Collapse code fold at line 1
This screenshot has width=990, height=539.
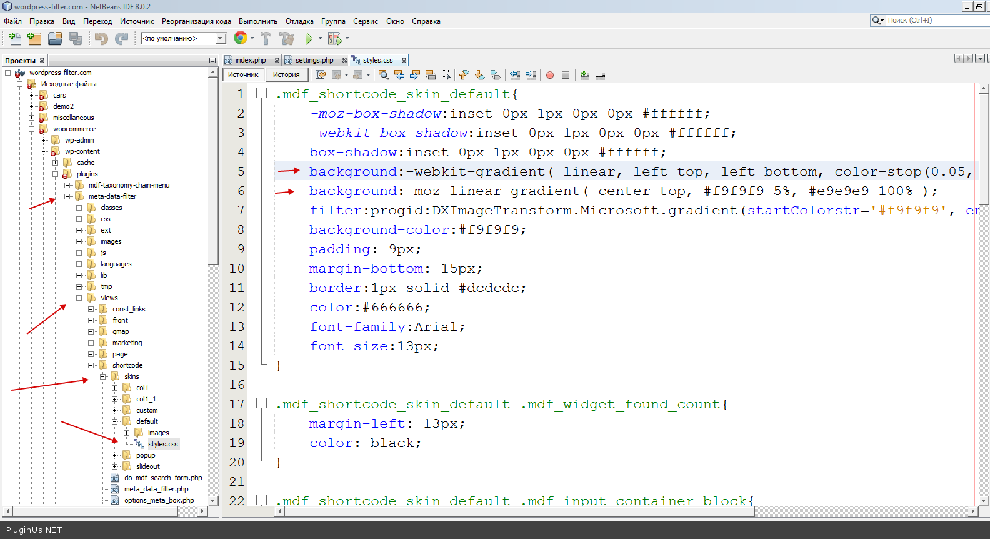[262, 94]
